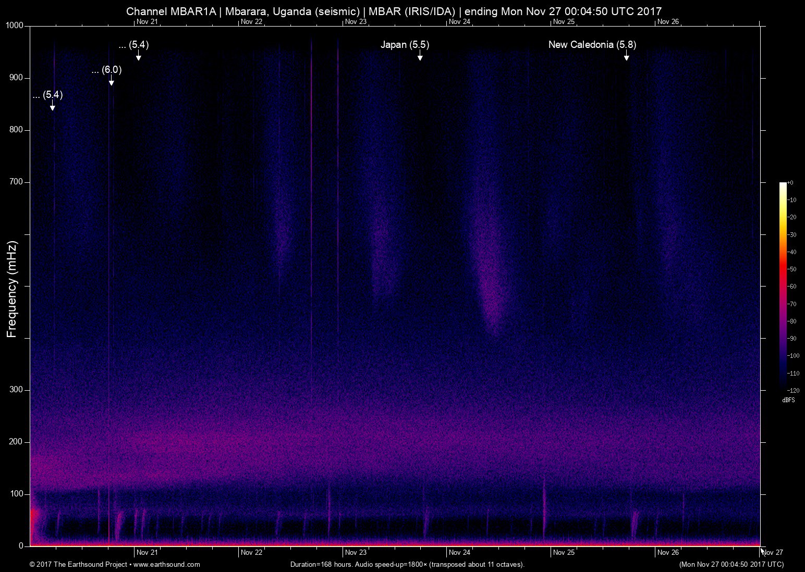Click the dBFS unit label under color scale

point(788,400)
